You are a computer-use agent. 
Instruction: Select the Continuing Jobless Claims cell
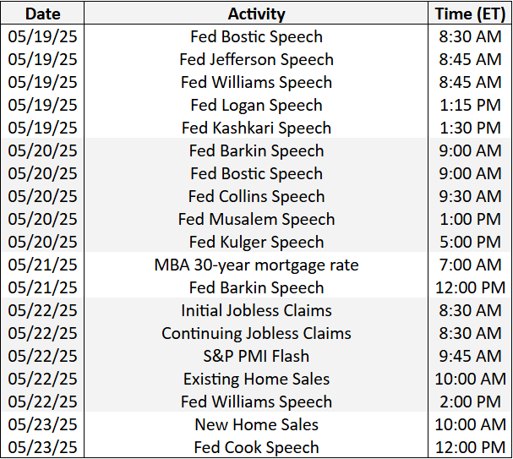(x=256, y=334)
